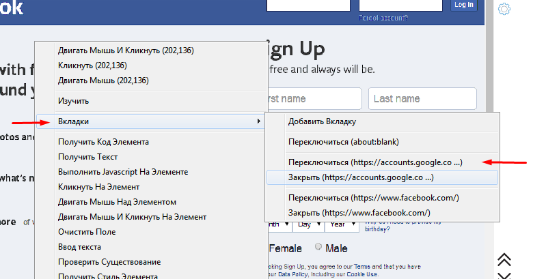This screenshot has width=546, height=279.
Task: Choose Изучить from the context menu
Action: 73,101
